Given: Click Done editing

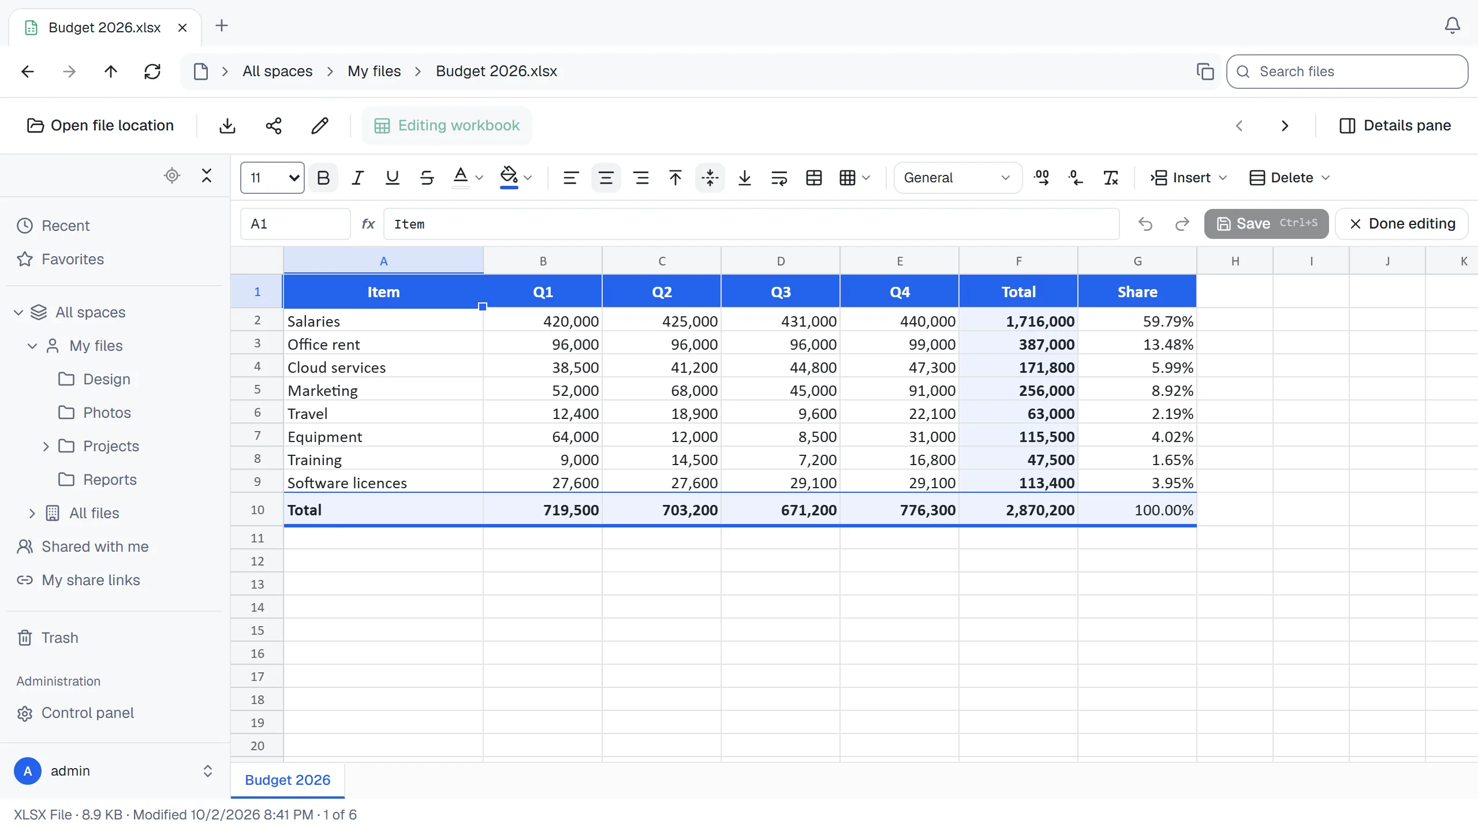Looking at the screenshot, I should pos(1402,224).
